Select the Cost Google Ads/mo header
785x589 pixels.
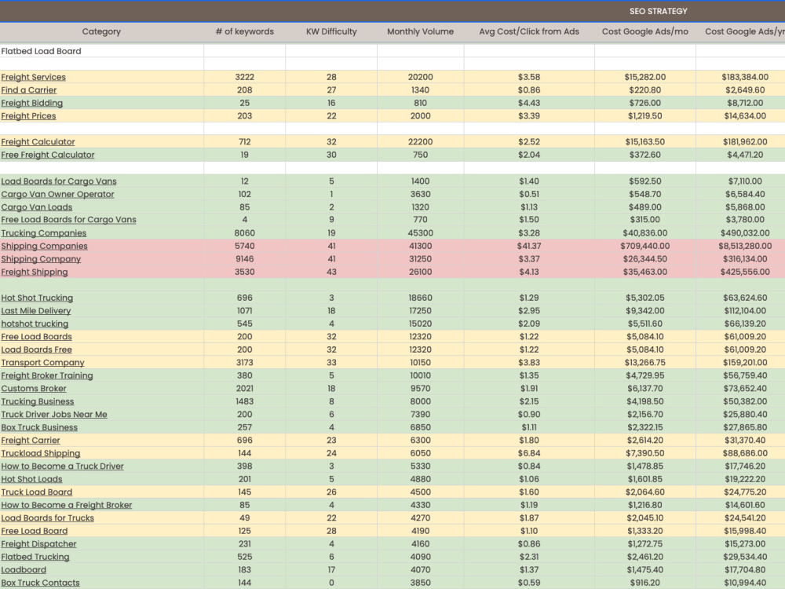[644, 31]
